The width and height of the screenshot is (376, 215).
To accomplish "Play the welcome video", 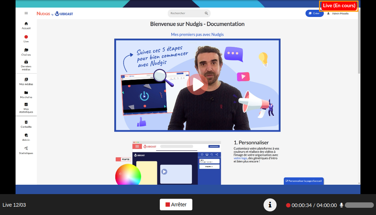I will pyautogui.click(x=197, y=84).
